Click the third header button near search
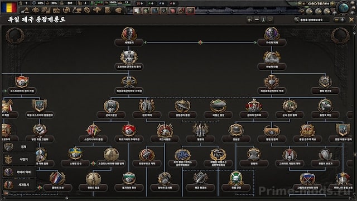The width and height of the screenshot is (357, 201). (x=263, y=20)
